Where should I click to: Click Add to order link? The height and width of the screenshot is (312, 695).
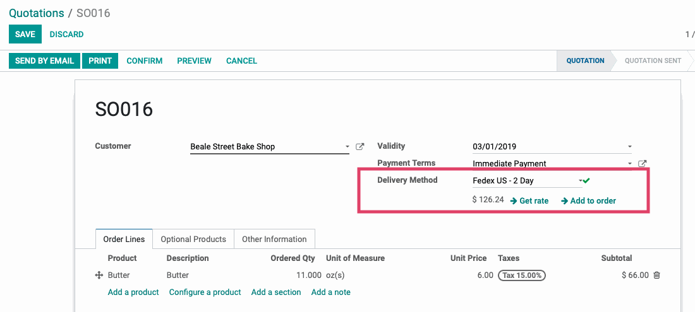(589, 200)
